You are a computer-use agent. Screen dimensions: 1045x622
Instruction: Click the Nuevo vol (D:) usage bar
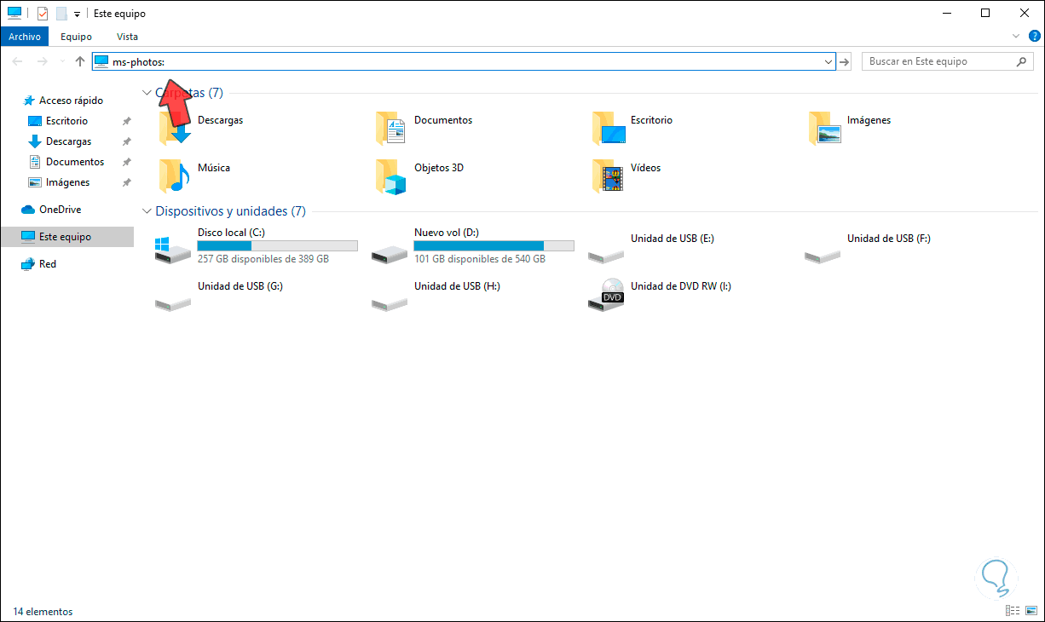[x=494, y=245]
